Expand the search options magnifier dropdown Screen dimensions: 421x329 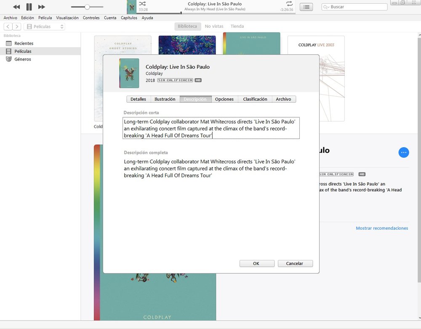tap(326, 7)
